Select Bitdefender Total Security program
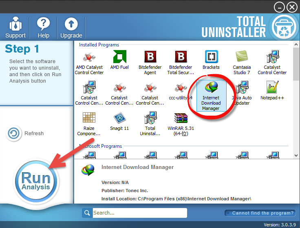 point(181,62)
